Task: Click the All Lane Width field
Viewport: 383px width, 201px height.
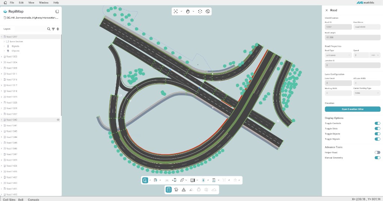Action: (367, 83)
